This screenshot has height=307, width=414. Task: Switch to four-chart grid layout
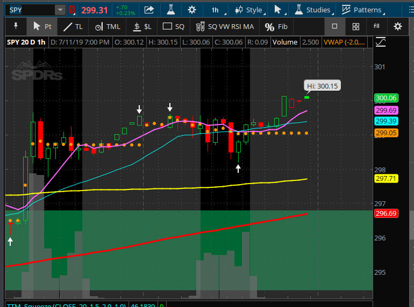[355, 26]
